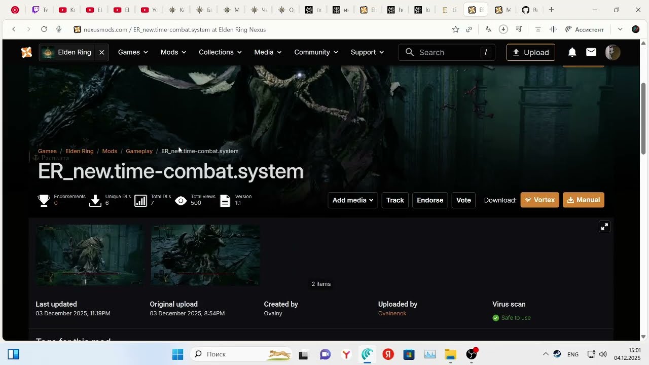Open the notifications bell
The height and width of the screenshot is (365, 649).
(x=572, y=52)
